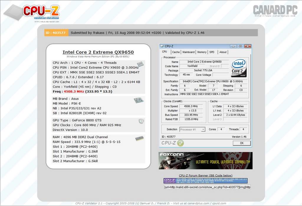This screenshot has height=206, width=302.
Task: Click the Level 2 cache value 2 x 6144 KBytes
Action: 235,115
